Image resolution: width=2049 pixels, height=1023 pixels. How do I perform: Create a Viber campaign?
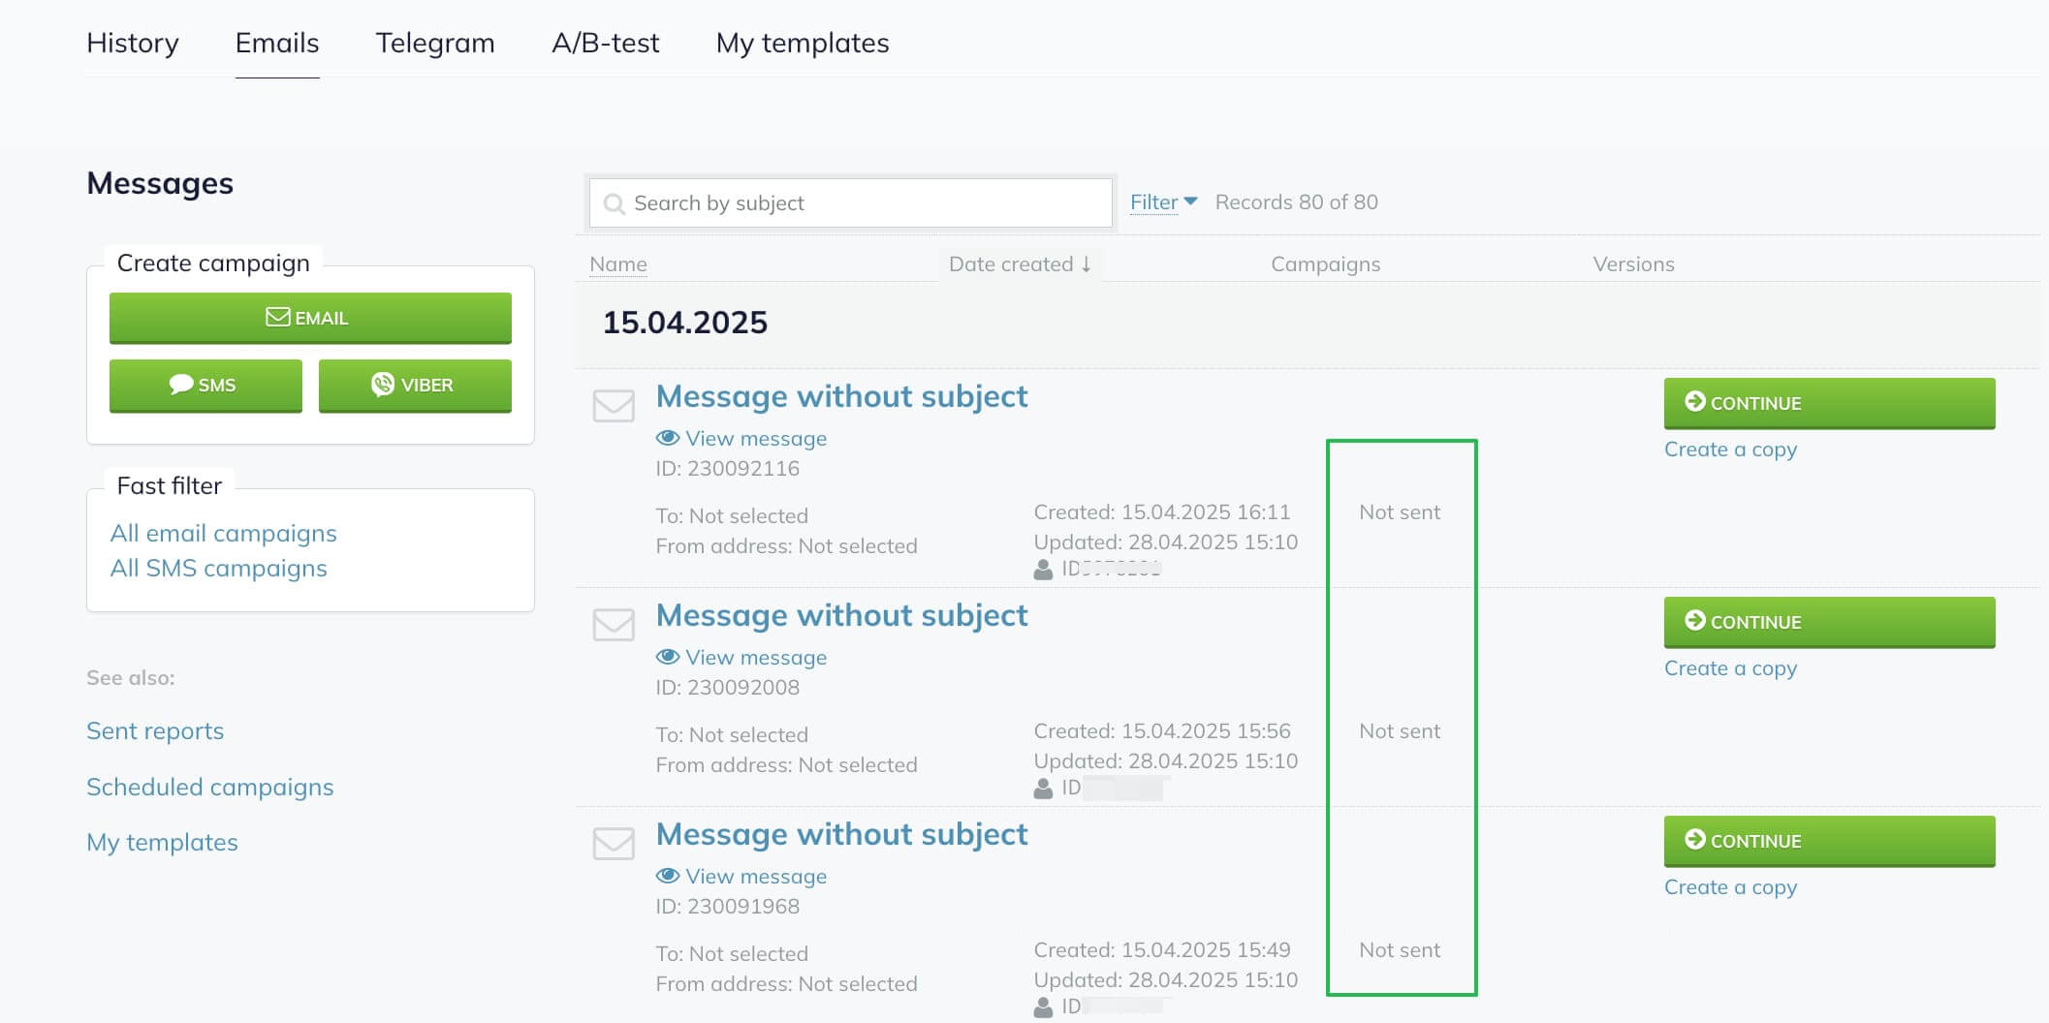pos(415,386)
